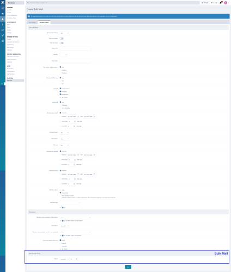Click the Points number stepper field
231x272 pixels.
tap(74, 259)
